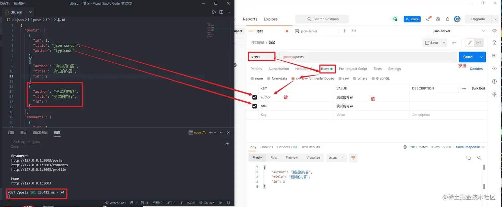
Task: Select the json-server tab in Postman
Action: point(309,31)
